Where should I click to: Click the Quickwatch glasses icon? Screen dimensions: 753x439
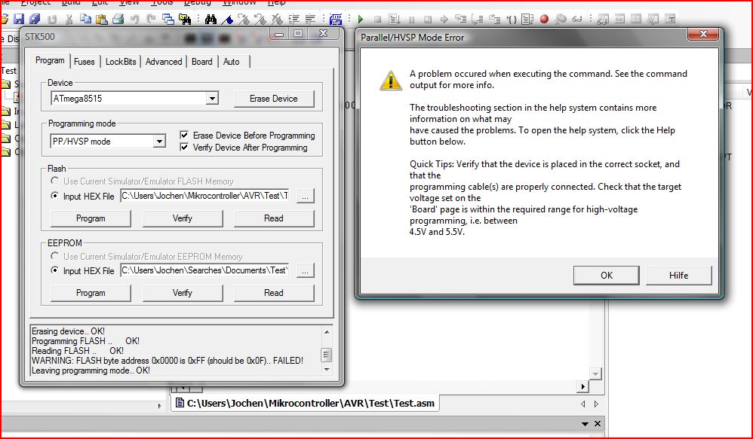coord(576,19)
